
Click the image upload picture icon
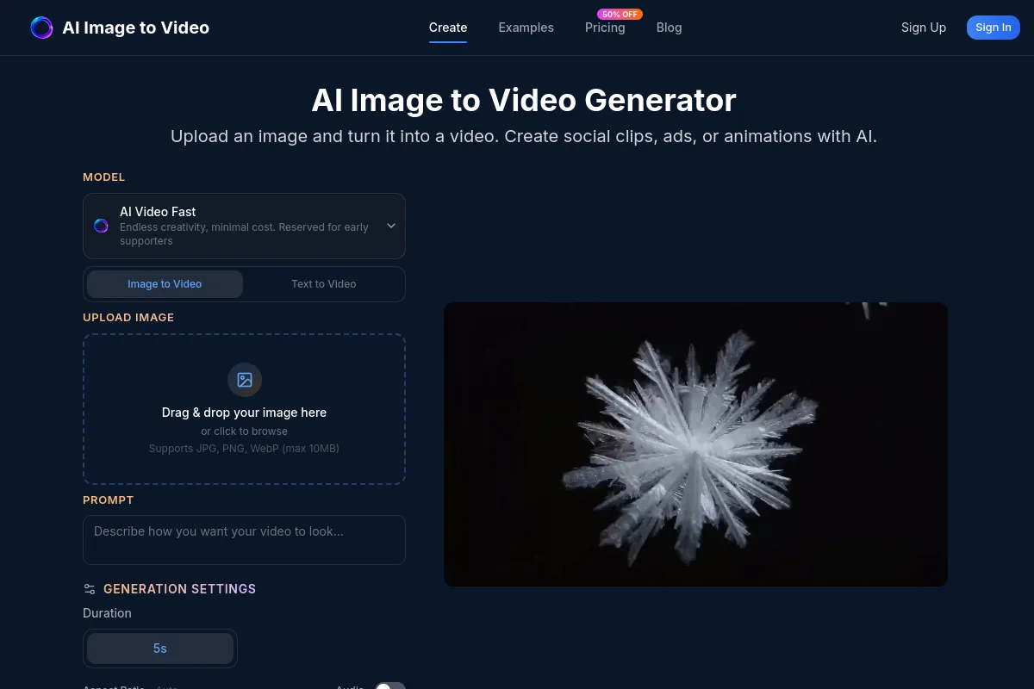click(x=245, y=380)
